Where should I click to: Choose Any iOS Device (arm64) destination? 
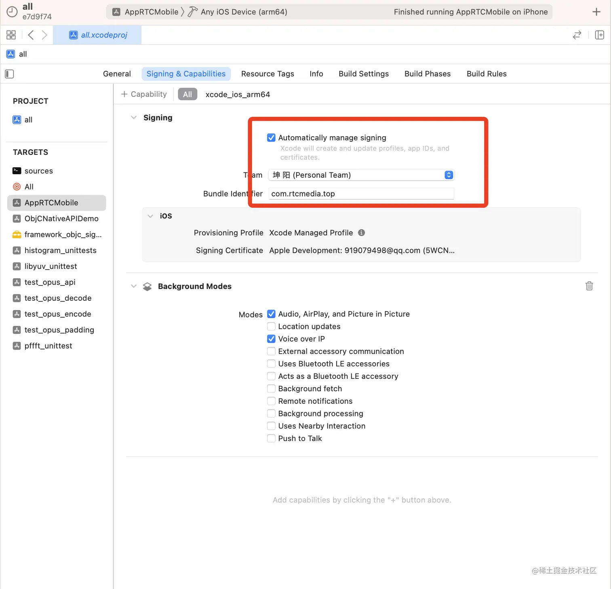pos(244,12)
